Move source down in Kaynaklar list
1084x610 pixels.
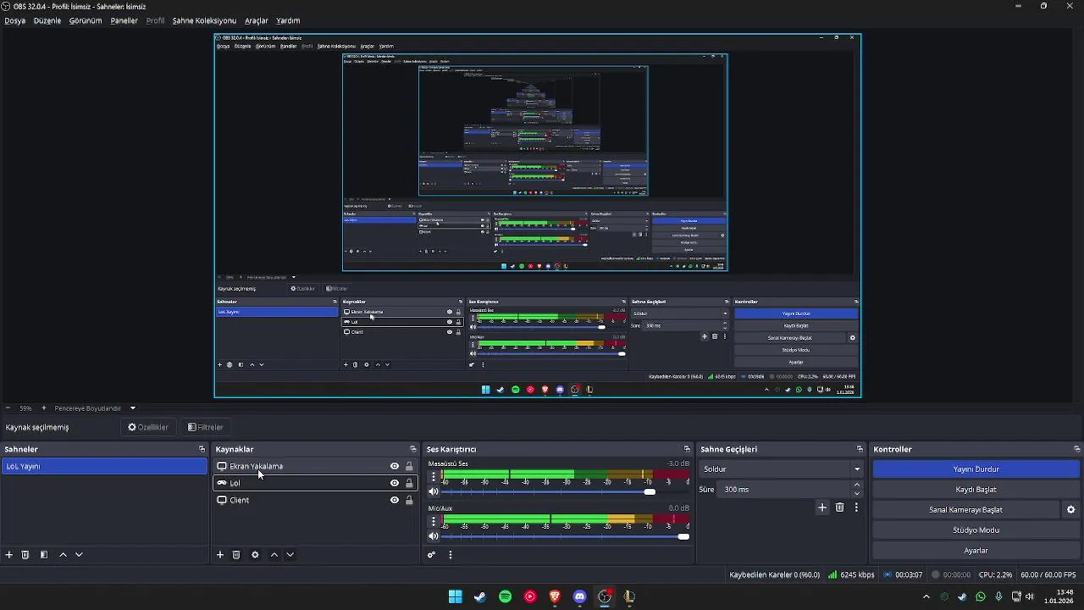(290, 555)
